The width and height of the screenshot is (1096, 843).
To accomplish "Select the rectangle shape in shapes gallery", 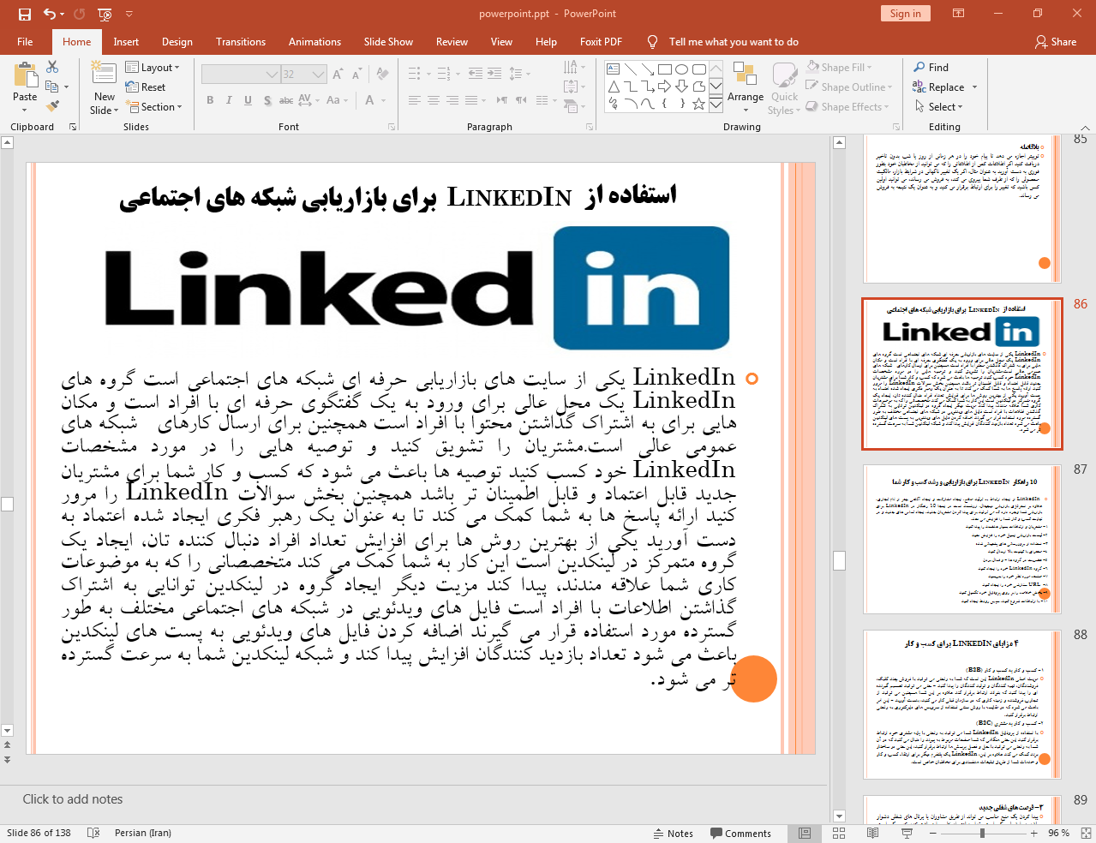I will (x=664, y=69).
